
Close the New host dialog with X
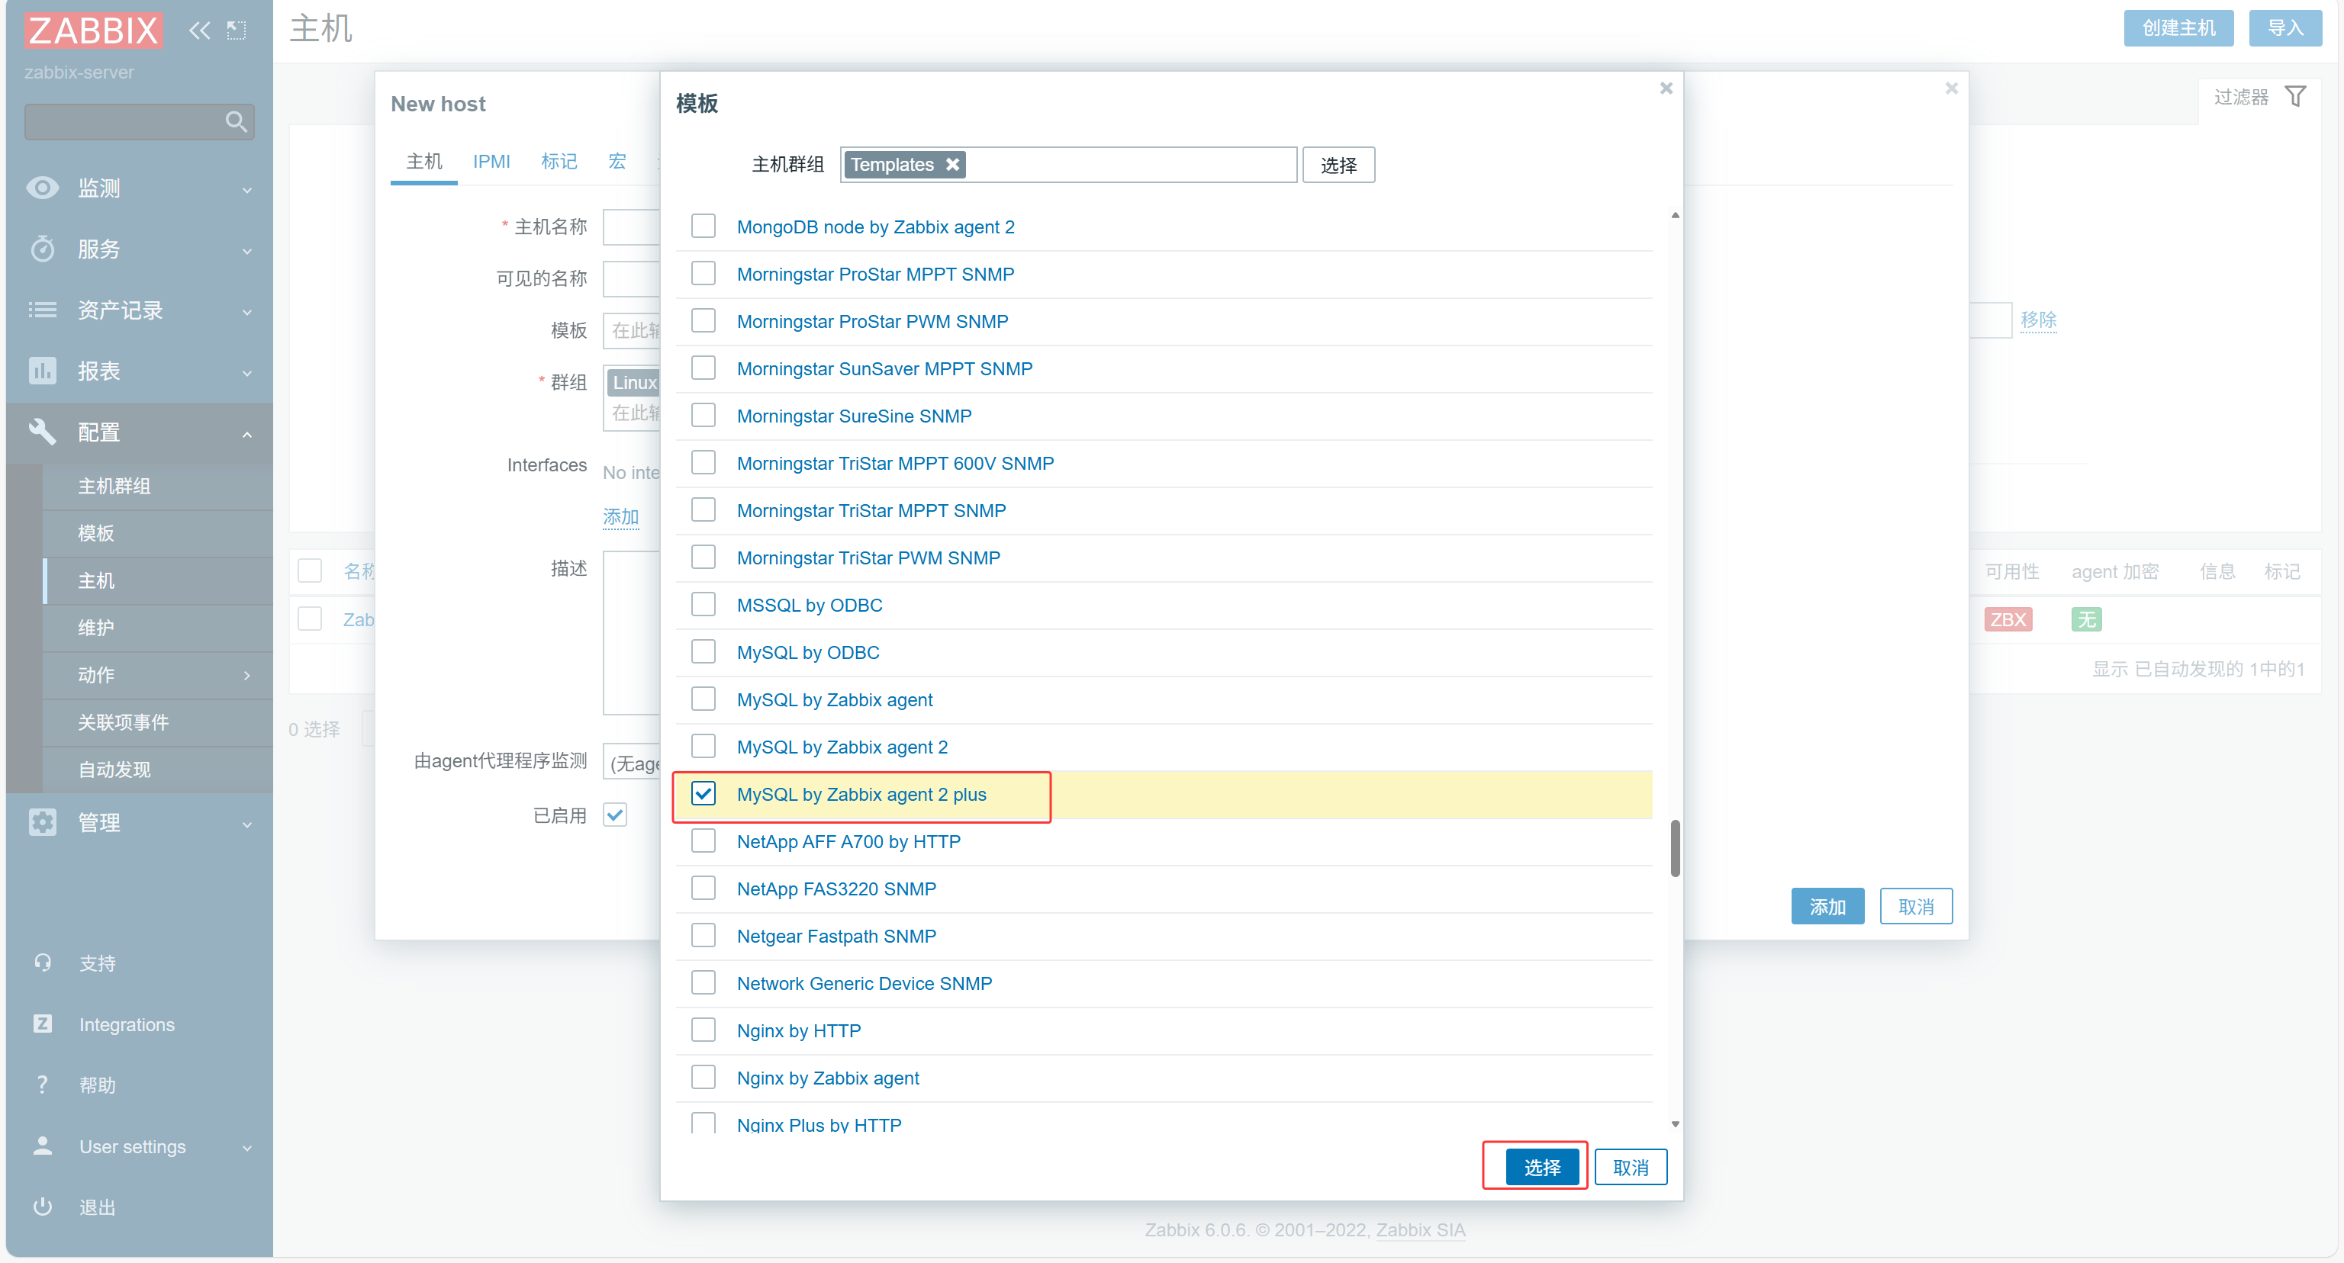1951,88
